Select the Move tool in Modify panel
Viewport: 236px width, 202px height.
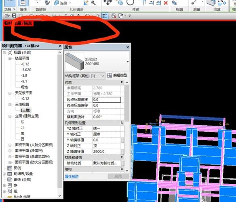[x=108, y=2]
